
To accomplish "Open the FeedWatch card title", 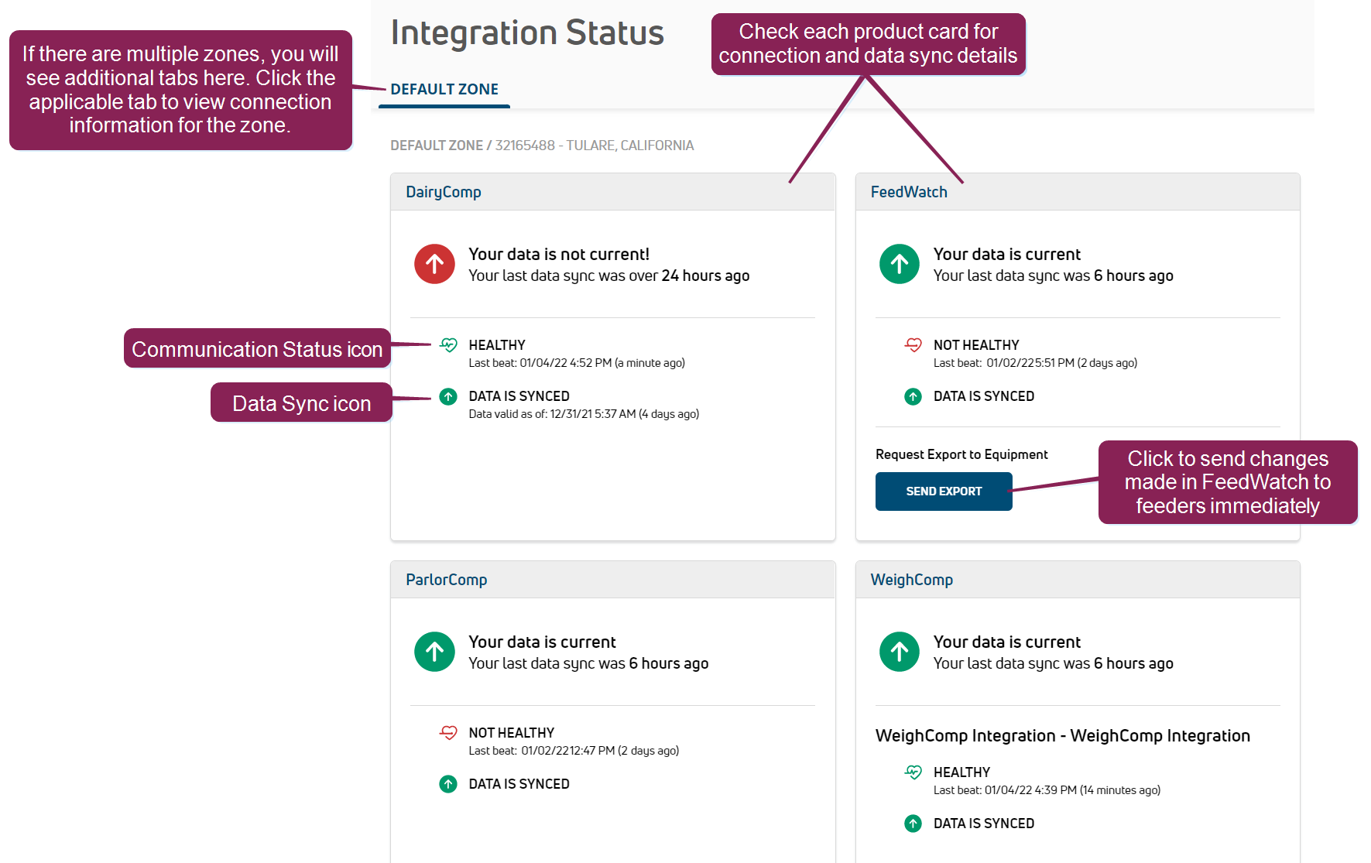I will [x=909, y=192].
